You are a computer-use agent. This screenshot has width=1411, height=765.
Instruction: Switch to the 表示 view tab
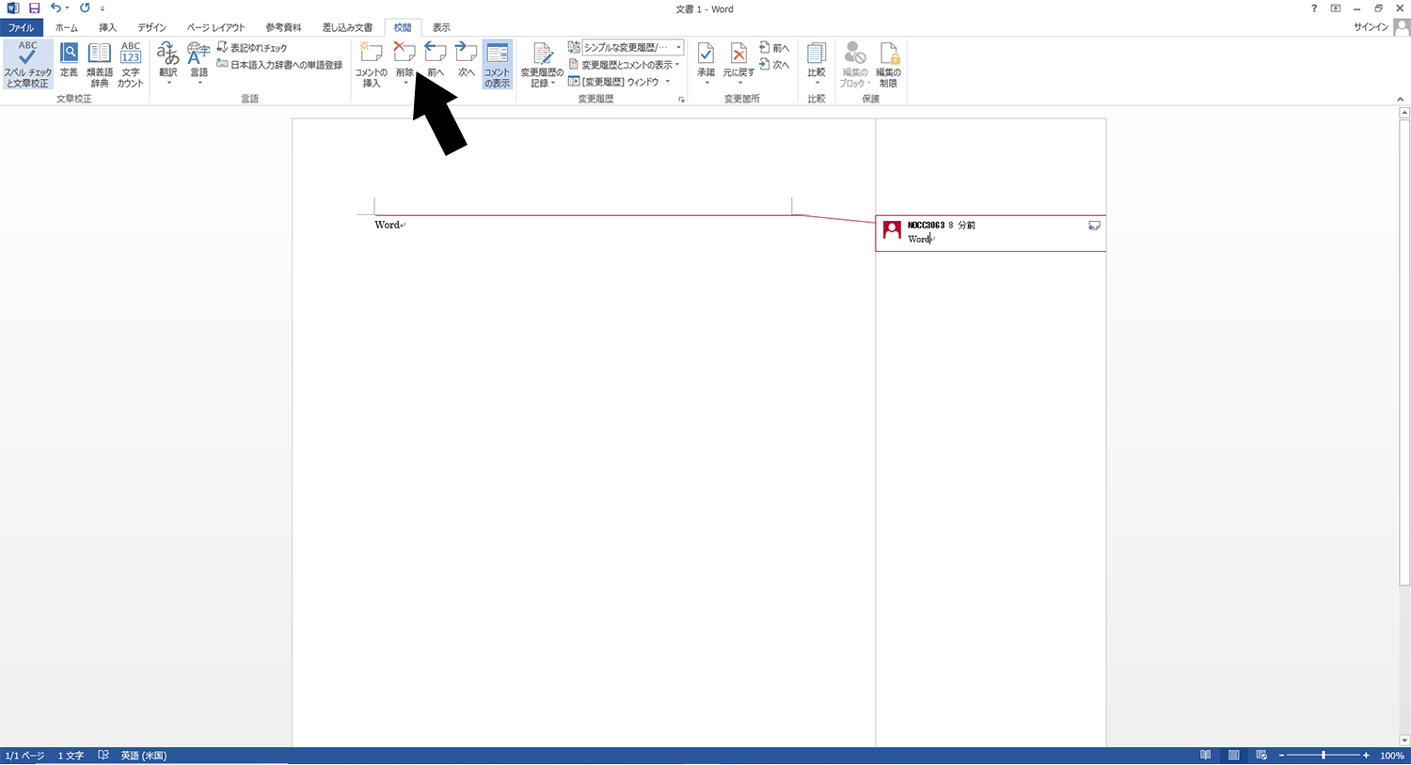(441, 27)
